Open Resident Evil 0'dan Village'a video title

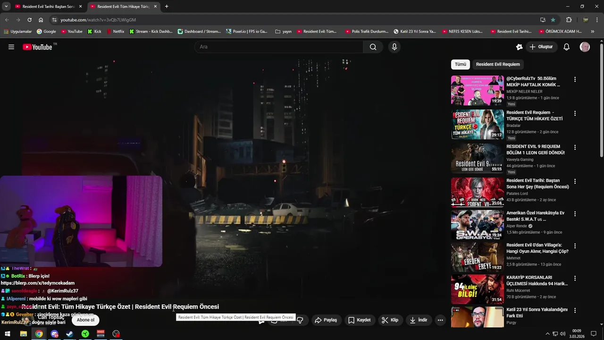coord(537,248)
